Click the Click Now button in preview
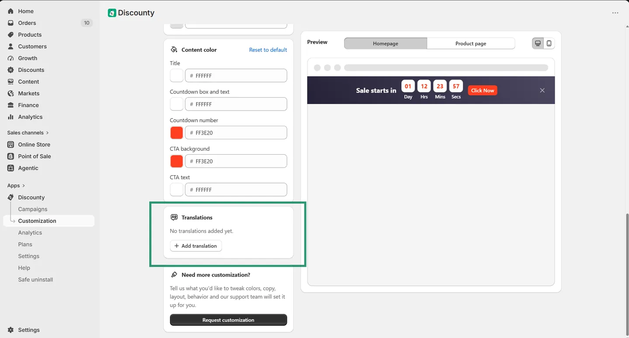This screenshot has width=629, height=338. coord(483,90)
